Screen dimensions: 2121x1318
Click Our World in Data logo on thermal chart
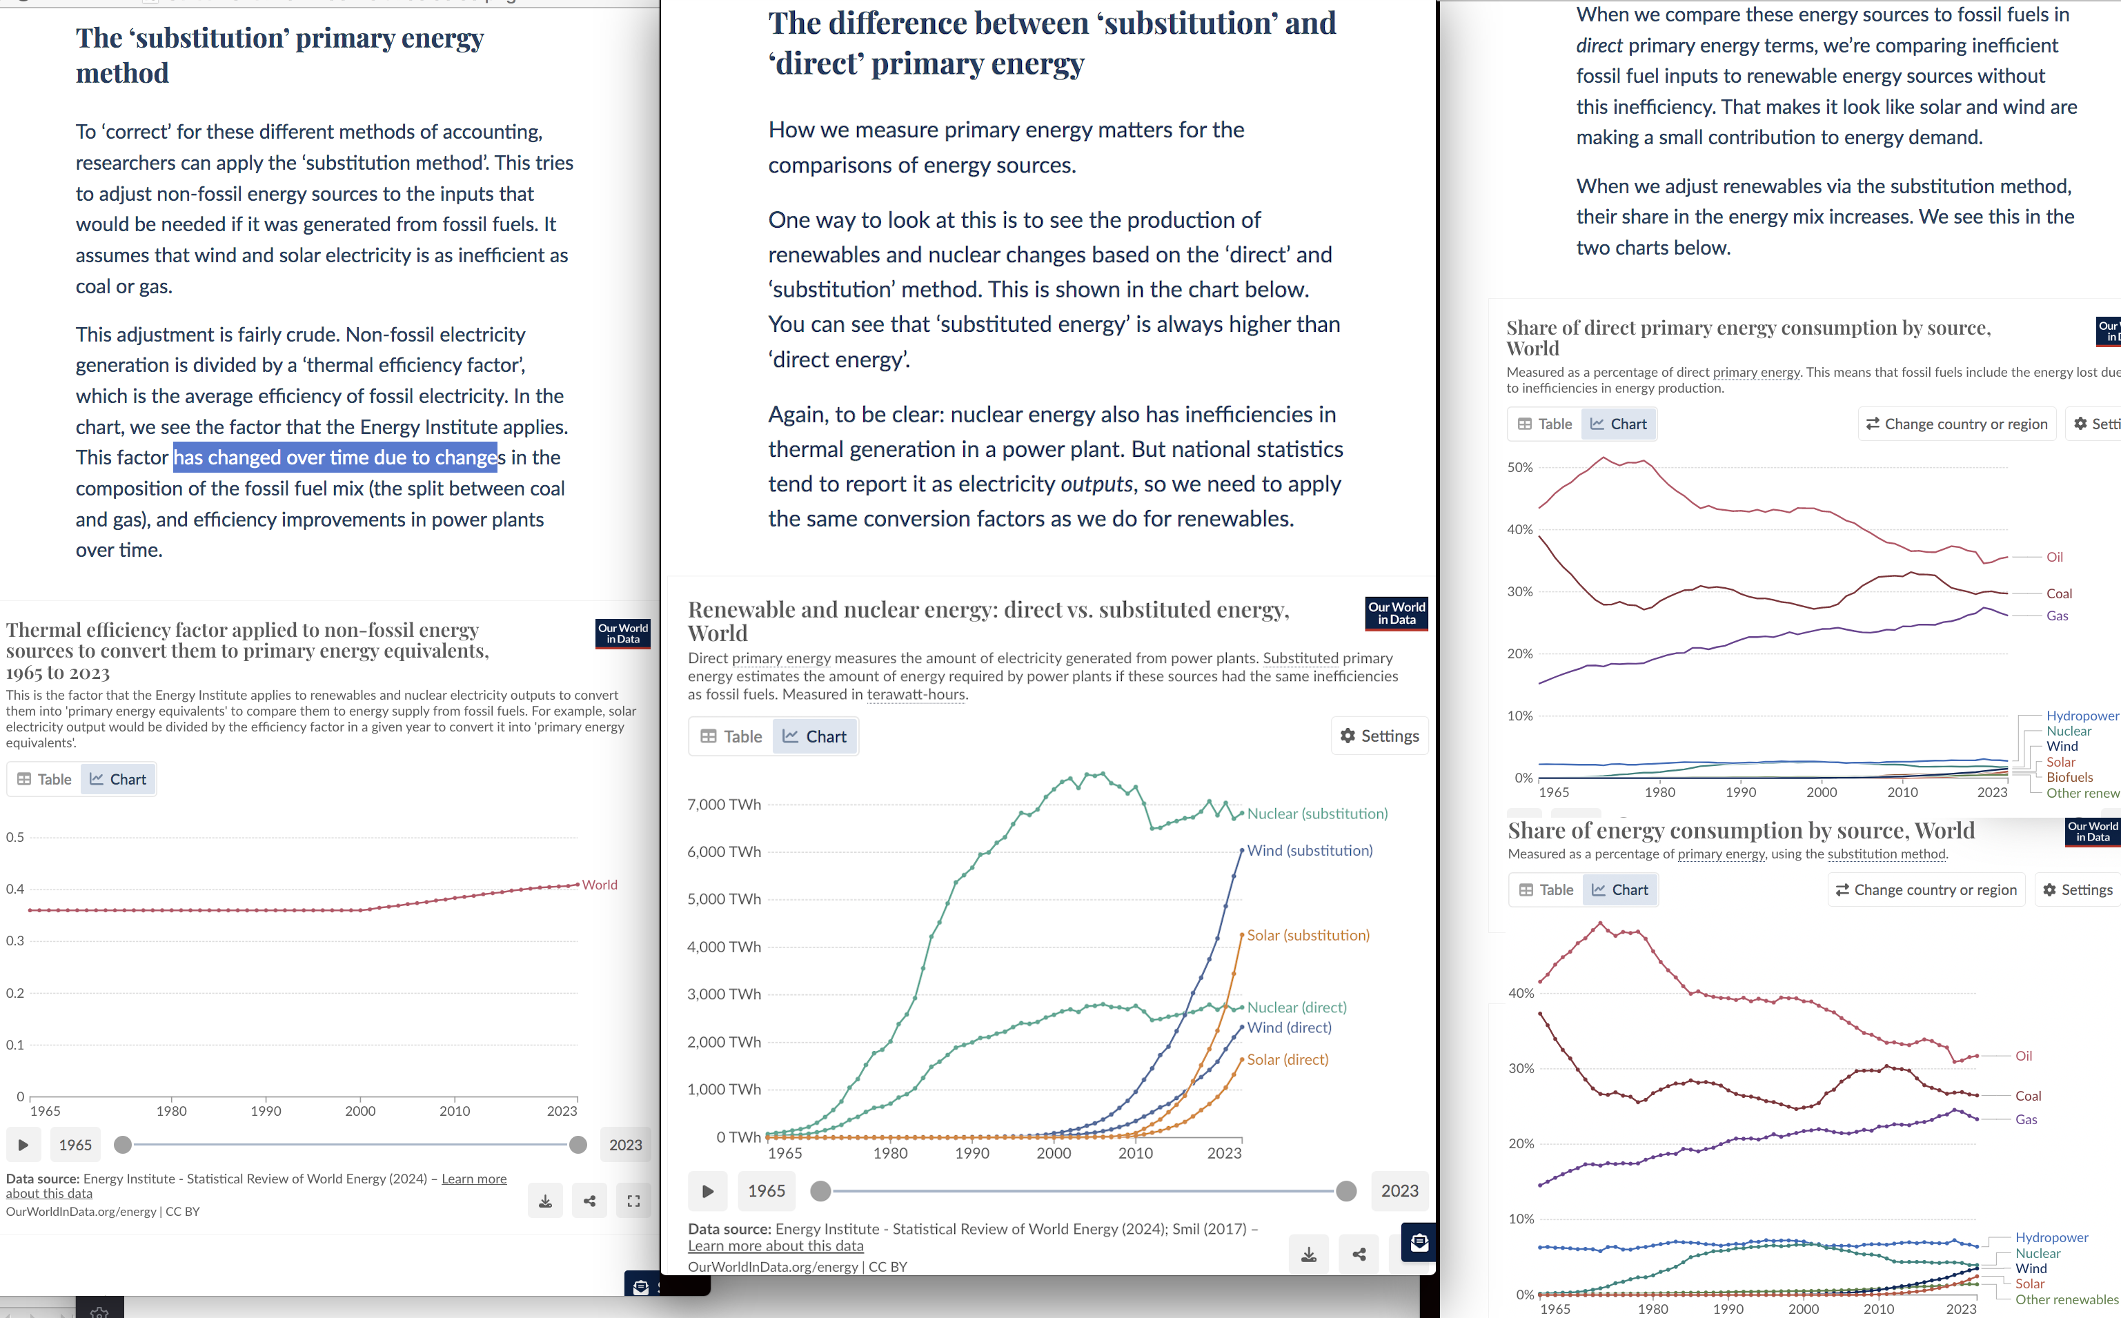623,633
